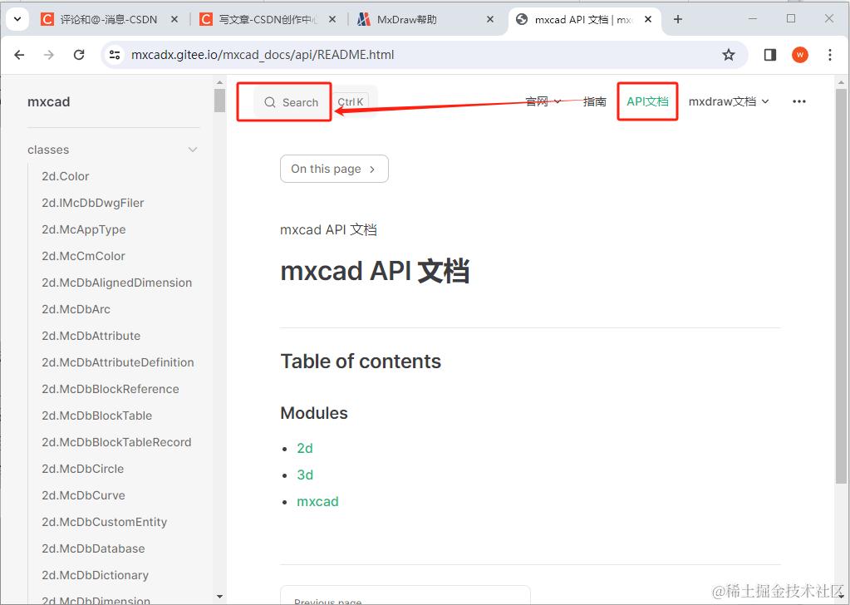The height and width of the screenshot is (605, 850).
Task: Open 2d.McDbCustomEntity in sidebar
Action: click(x=104, y=522)
